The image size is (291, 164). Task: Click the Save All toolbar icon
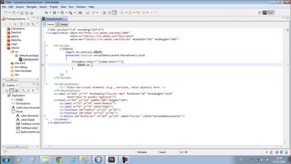(27, 13)
